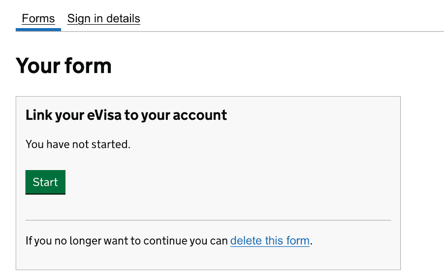Click the blue underline beneath Forms tab
Screen dimensions: 444x279
pyautogui.click(x=38, y=30)
